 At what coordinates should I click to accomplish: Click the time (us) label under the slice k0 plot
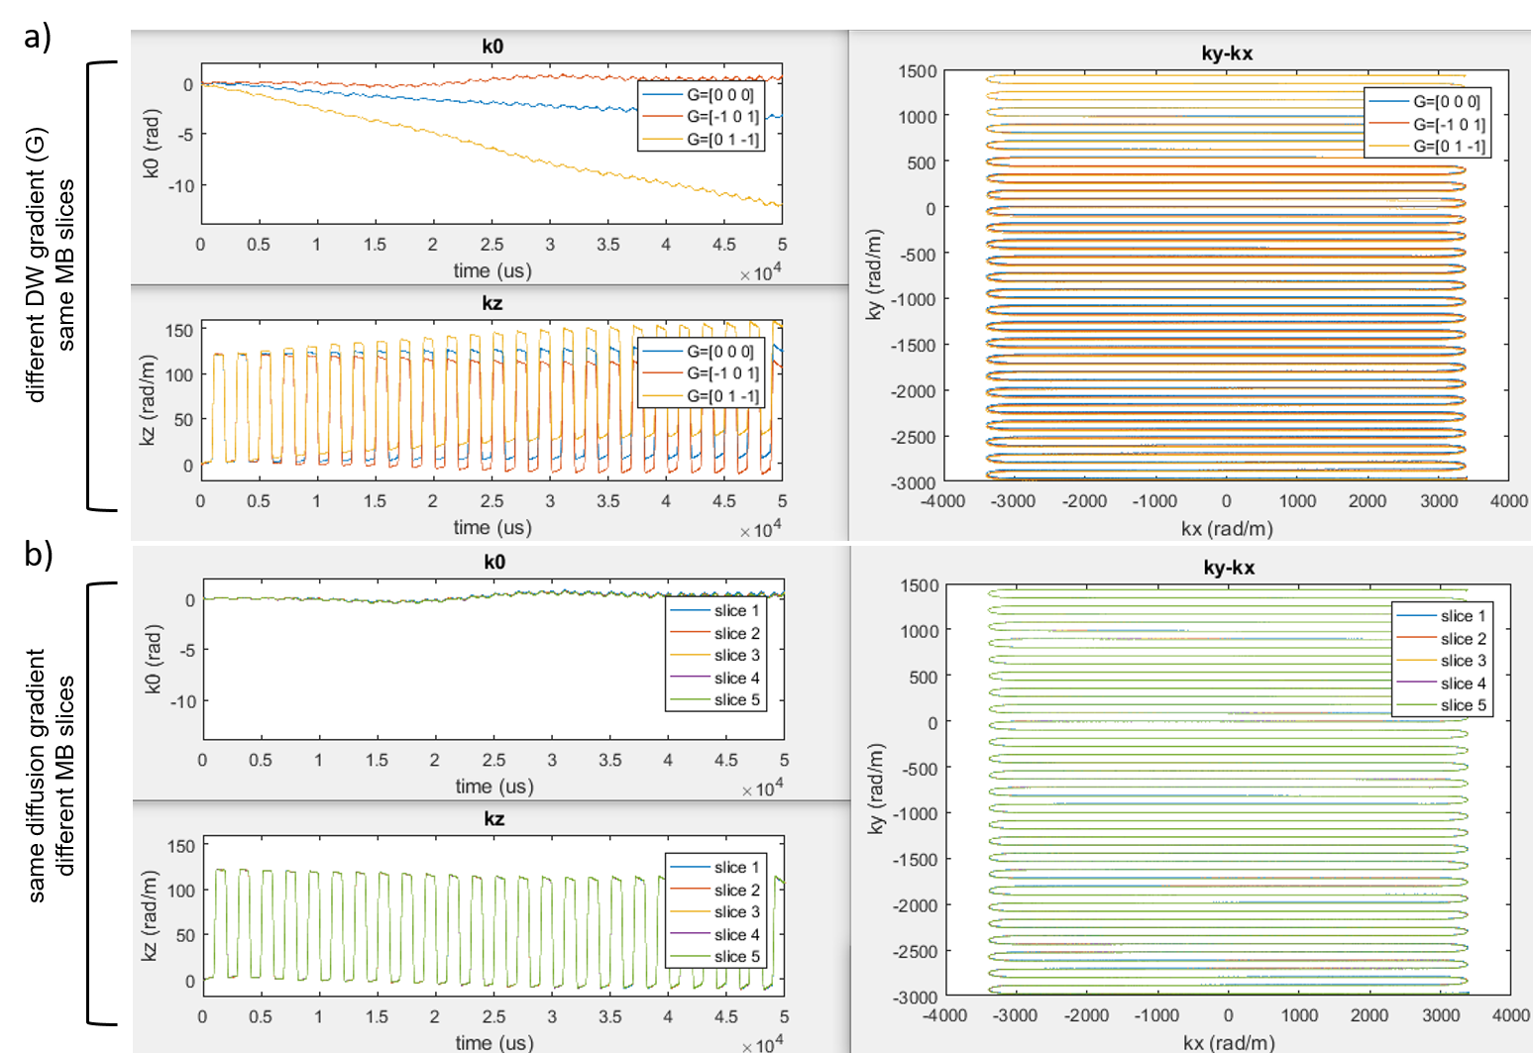point(493,787)
